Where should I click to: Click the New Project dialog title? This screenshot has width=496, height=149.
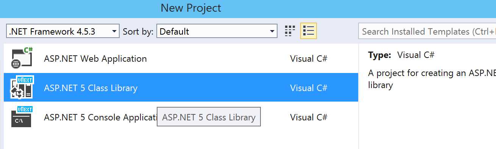coord(191,8)
